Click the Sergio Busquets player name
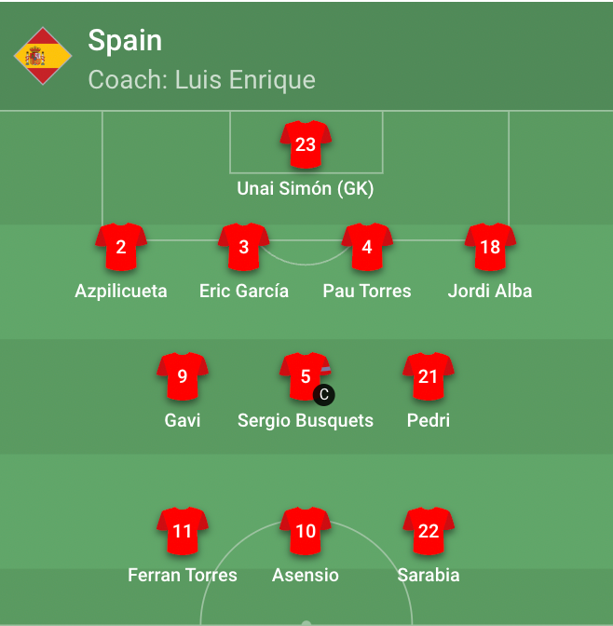The width and height of the screenshot is (613, 626). [x=306, y=420]
